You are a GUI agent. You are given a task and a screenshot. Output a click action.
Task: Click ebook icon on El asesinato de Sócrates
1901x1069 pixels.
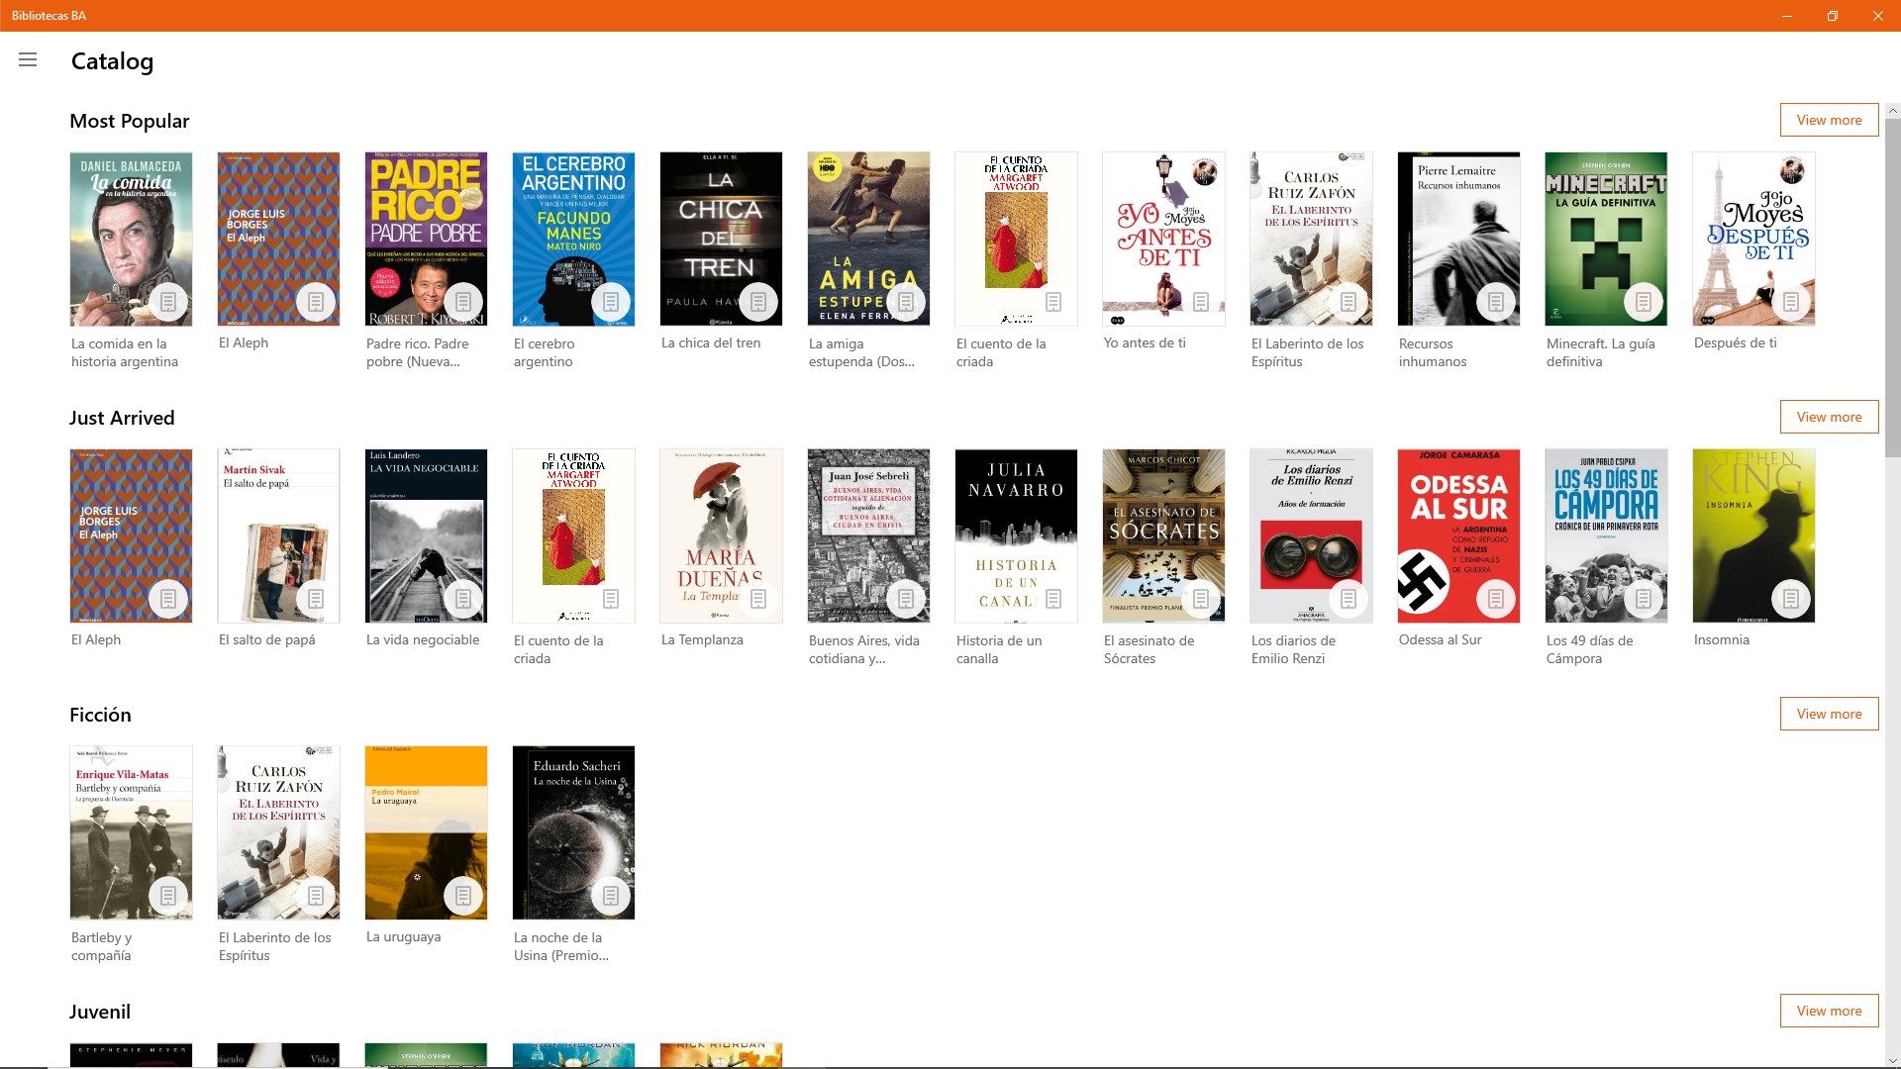(x=1201, y=599)
